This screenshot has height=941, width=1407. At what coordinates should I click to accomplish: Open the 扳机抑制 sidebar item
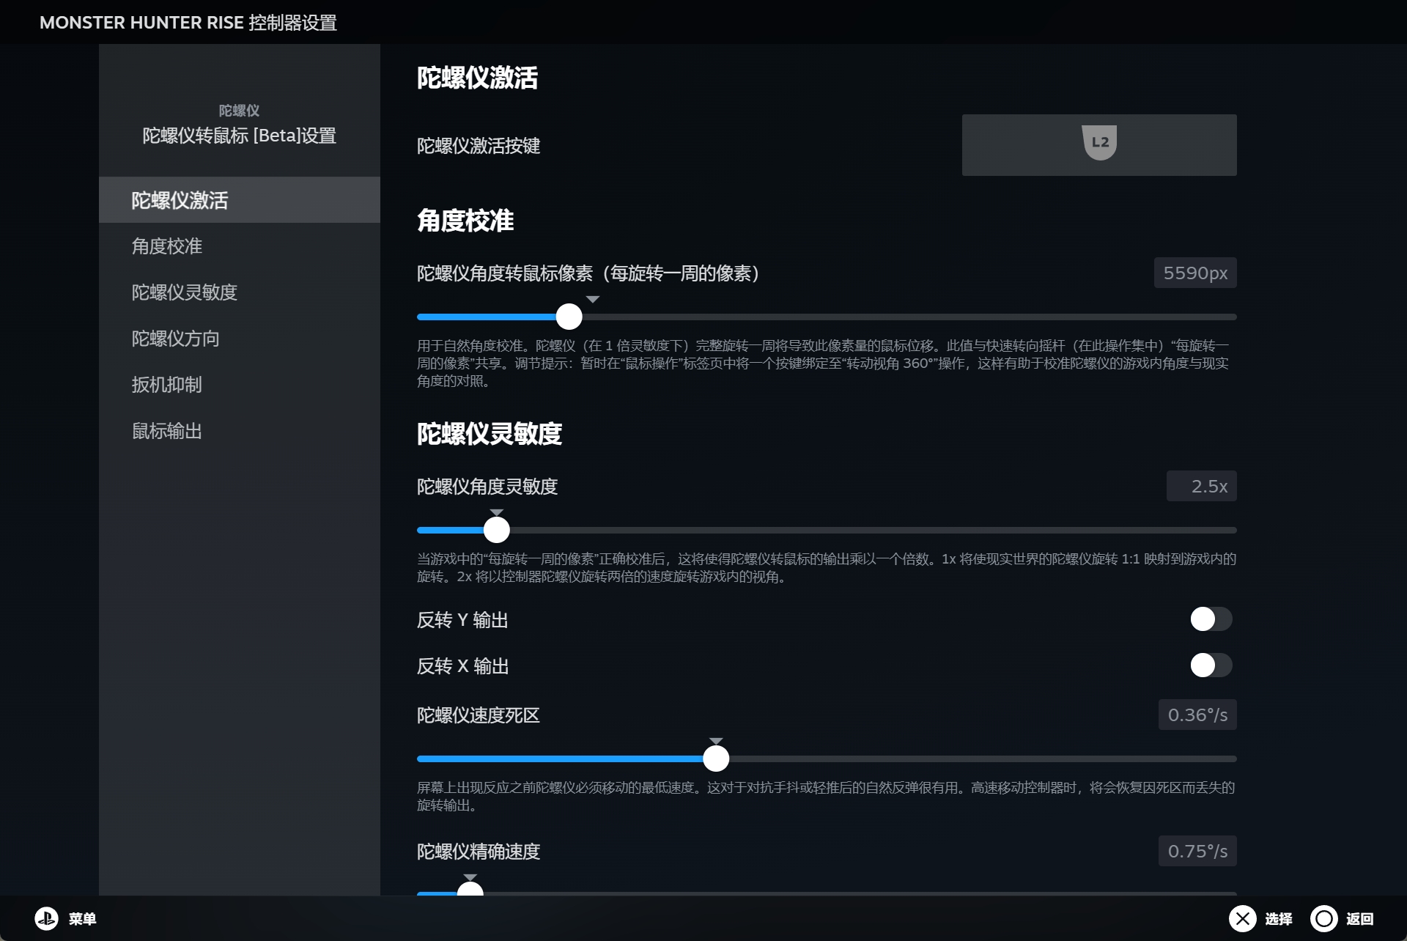click(x=240, y=385)
